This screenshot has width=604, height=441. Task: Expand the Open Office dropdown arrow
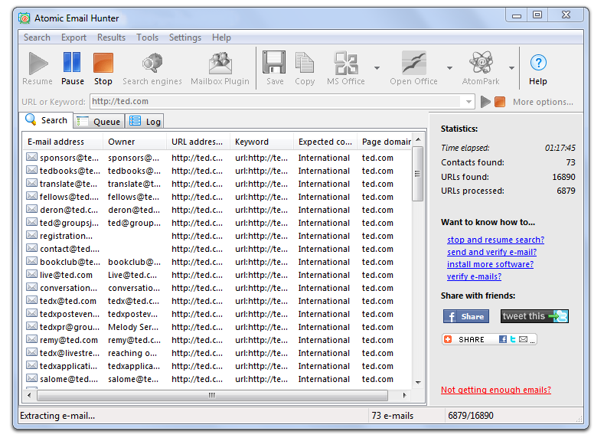pyautogui.click(x=449, y=68)
